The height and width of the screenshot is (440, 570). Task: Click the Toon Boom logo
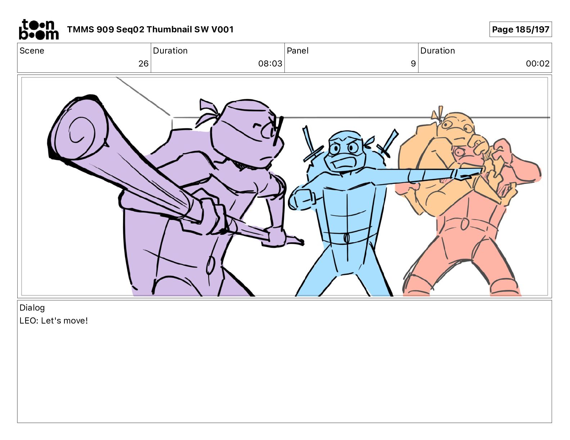(x=39, y=29)
